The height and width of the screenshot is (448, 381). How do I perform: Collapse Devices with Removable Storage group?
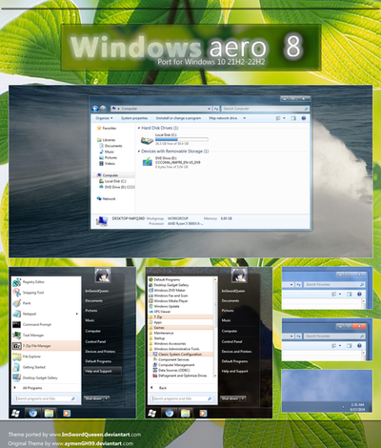click(x=139, y=152)
